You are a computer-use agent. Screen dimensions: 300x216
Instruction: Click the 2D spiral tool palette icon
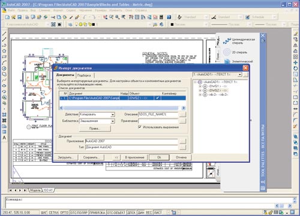(227, 52)
